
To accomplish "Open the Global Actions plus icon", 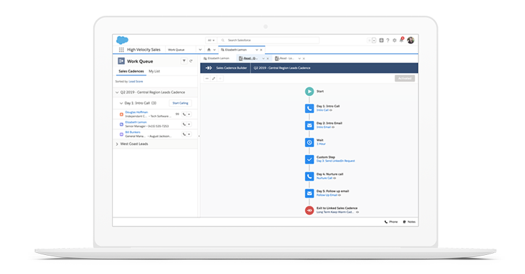I will [x=381, y=40].
